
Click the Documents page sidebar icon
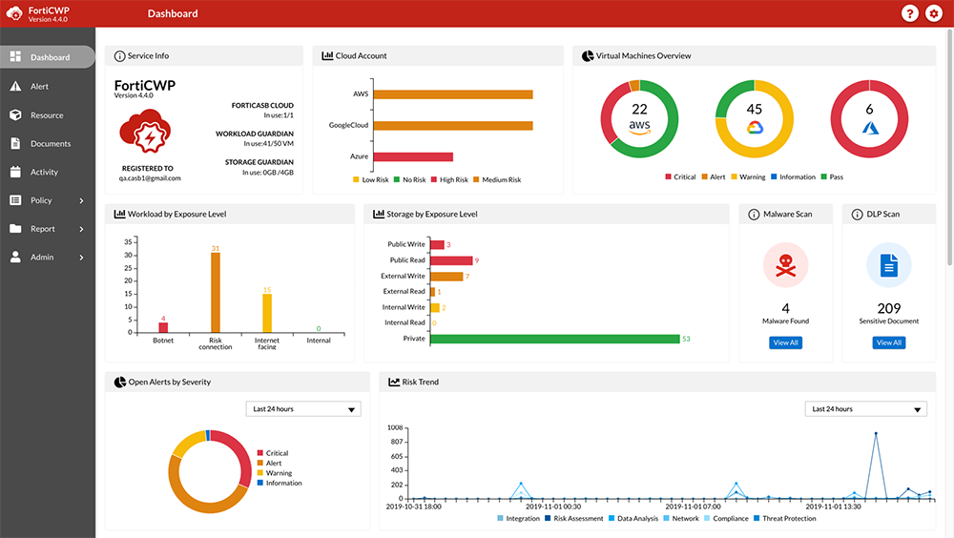click(x=15, y=143)
